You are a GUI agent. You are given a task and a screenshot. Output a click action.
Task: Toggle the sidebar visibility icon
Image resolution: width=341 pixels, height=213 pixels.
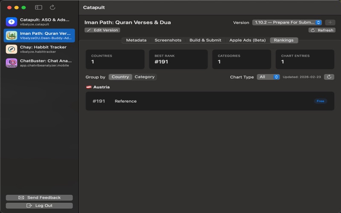pyautogui.click(x=38, y=7)
